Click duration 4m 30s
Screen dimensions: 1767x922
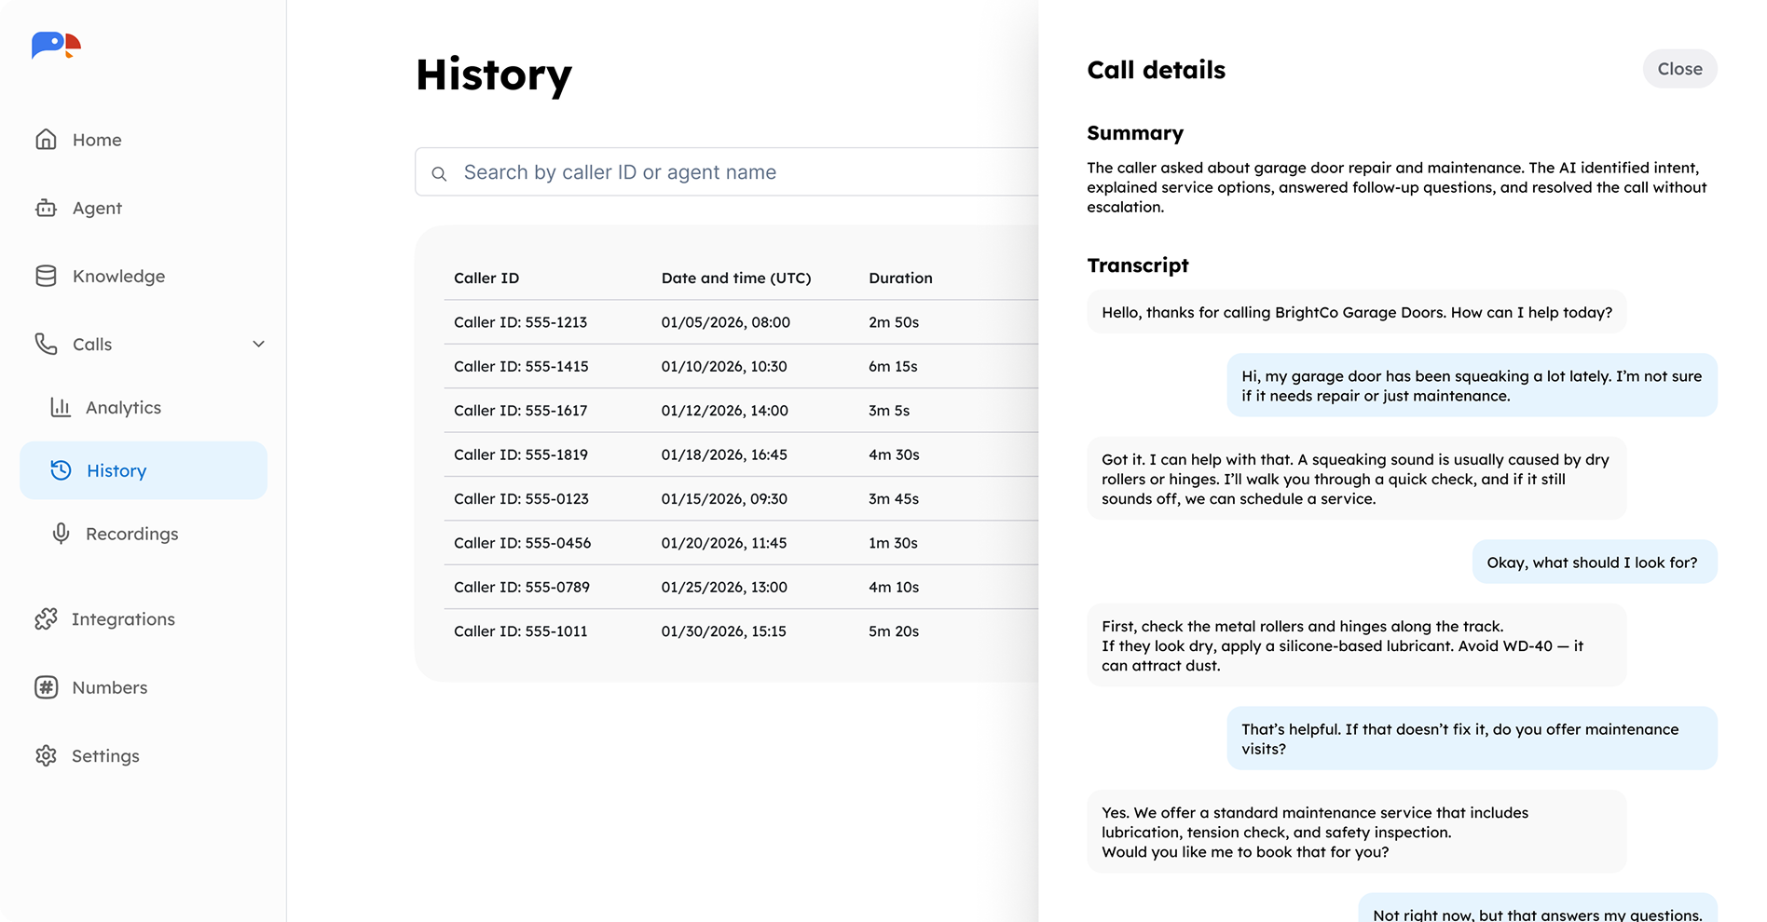894,454
